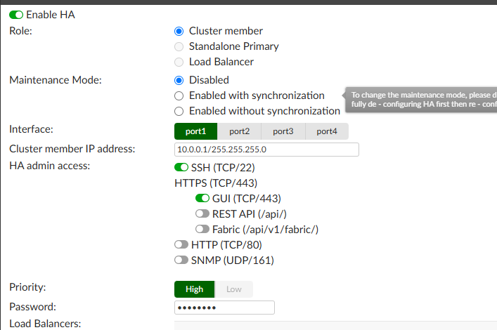This screenshot has width=497, height=330.
Task: Select the port3 interface
Action: pyautogui.click(x=283, y=131)
